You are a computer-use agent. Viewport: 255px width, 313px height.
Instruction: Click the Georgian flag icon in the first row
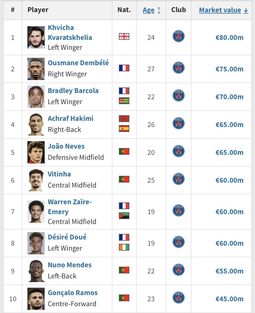coord(124,36)
